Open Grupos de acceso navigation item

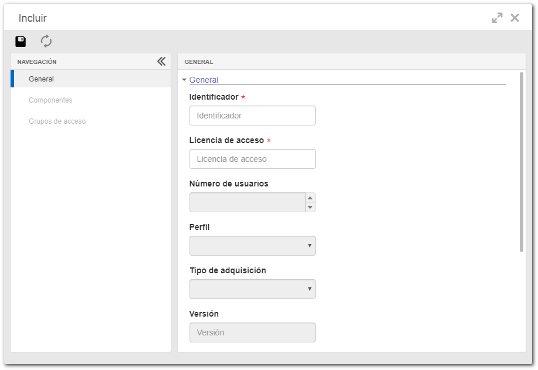pyautogui.click(x=57, y=121)
